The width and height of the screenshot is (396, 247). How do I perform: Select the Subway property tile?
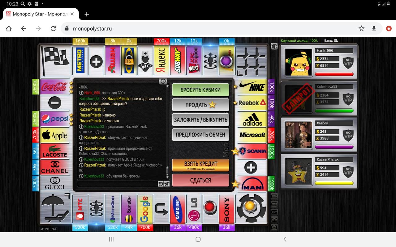click(x=178, y=60)
